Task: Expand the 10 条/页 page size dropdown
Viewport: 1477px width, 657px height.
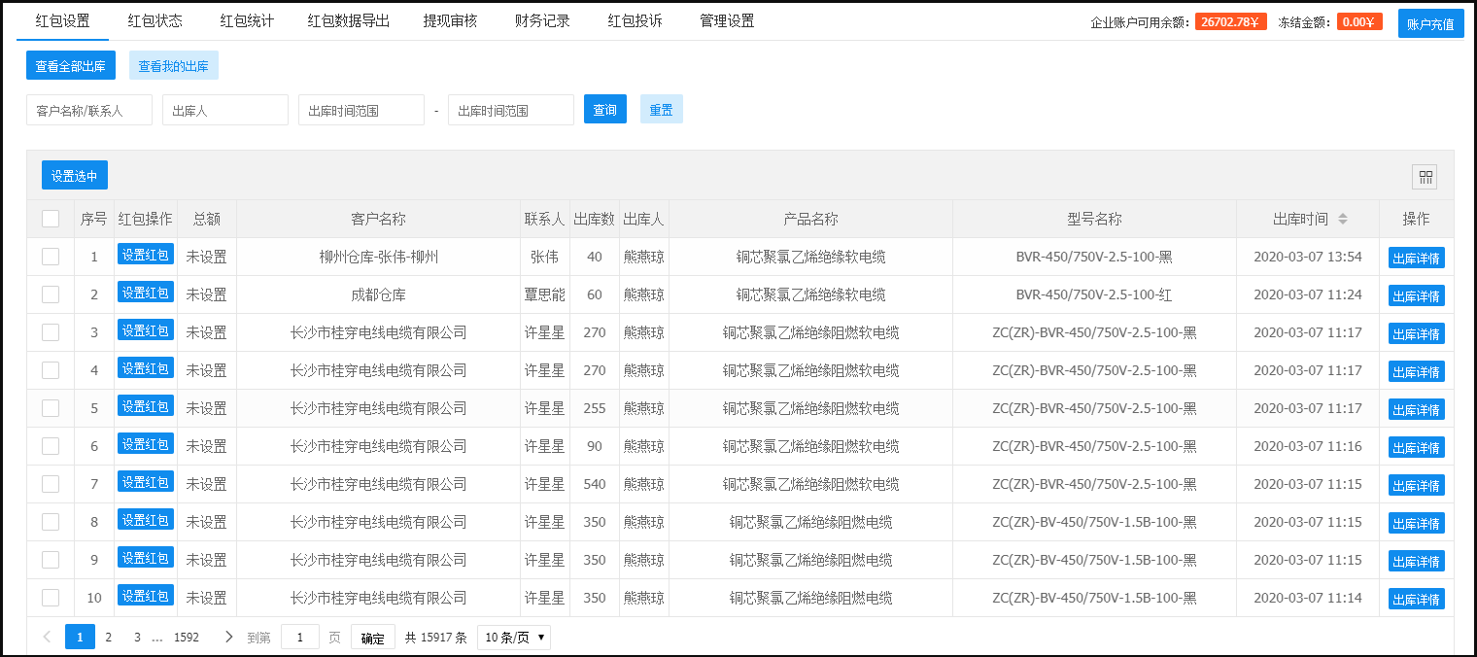Action: tap(514, 638)
